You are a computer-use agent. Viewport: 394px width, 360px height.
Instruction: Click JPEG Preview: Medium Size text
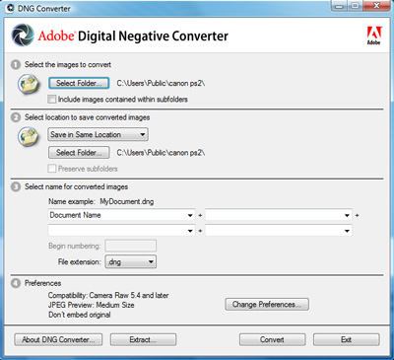(x=91, y=305)
